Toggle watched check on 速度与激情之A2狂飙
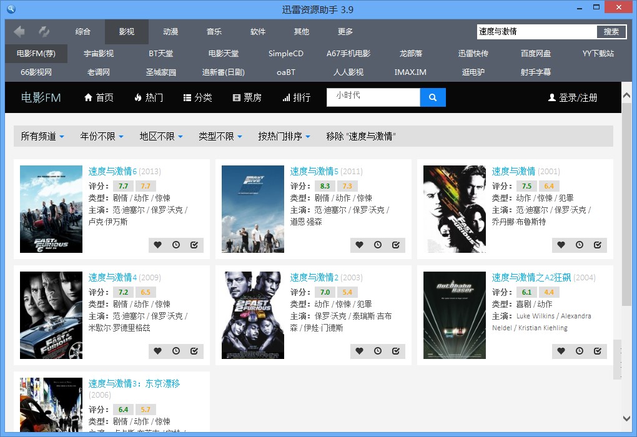637x437 pixels. tap(598, 351)
